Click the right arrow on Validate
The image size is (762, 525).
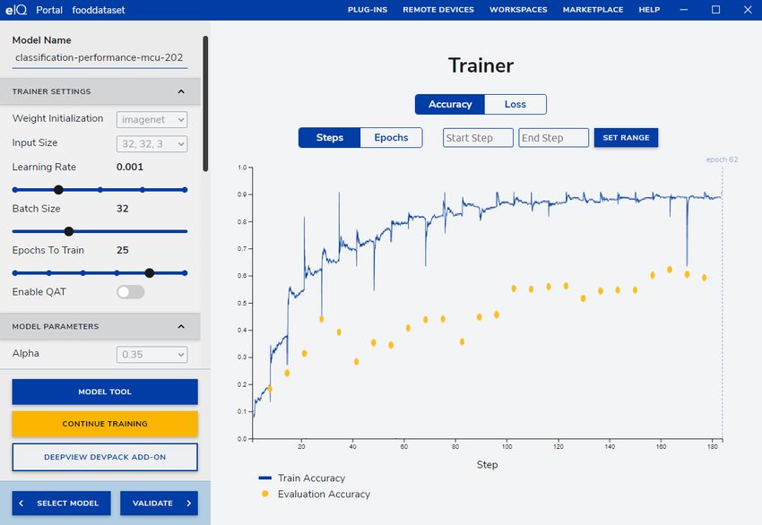tap(188, 503)
